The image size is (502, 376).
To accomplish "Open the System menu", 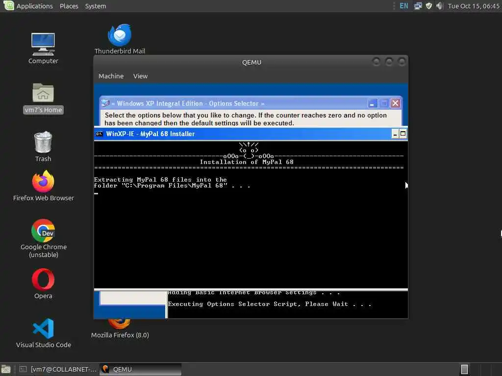I will coord(96,6).
